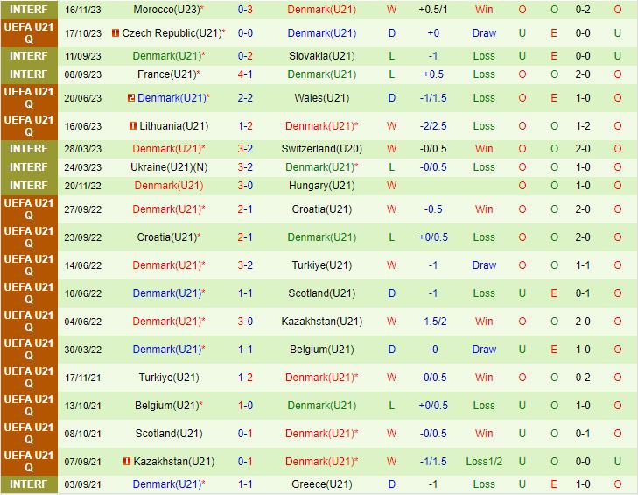Click the +0.5/1 handicap in the Morocco row
The width and height of the screenshot is (638, 495).
(433, 9)
